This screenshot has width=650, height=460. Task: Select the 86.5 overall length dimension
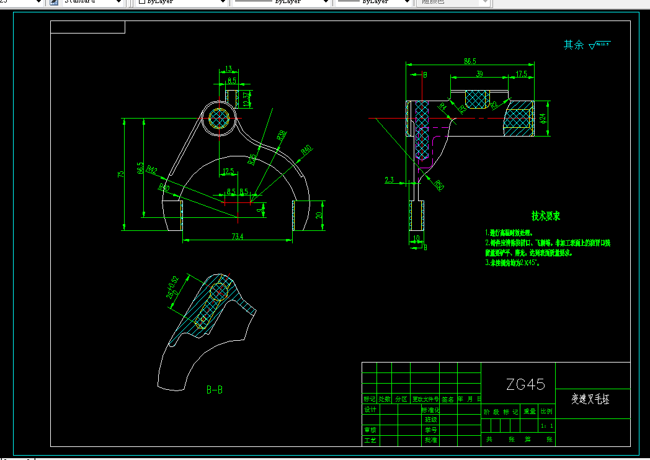tap(470, 61)
